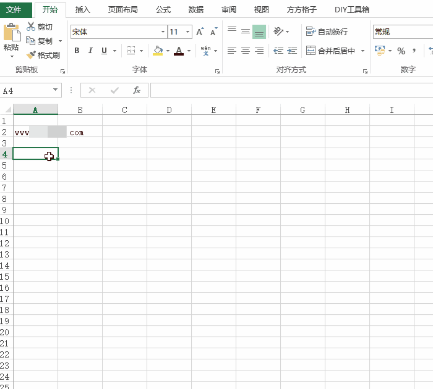Apply dark red font color A
433x389 pixels.
click(x=179, y=51)
